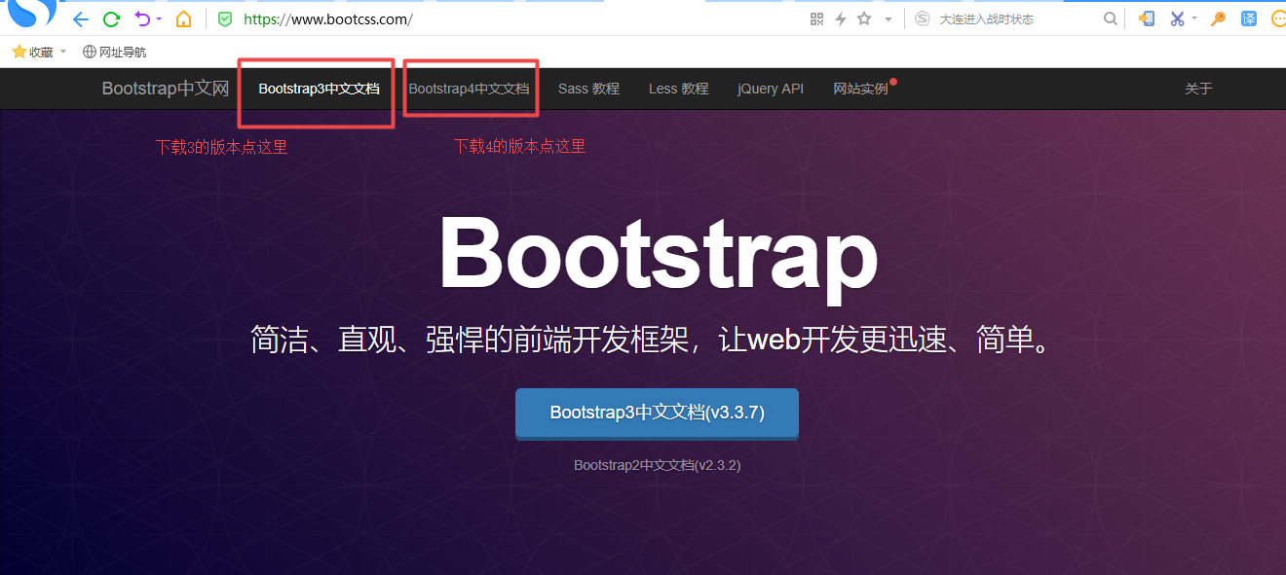Open jQuery API nav item
1286x575 pixels.
coord(771,89)
